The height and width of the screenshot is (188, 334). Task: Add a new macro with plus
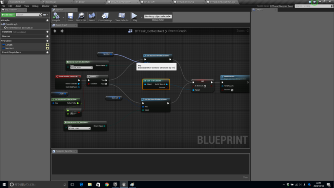(47, 36)
